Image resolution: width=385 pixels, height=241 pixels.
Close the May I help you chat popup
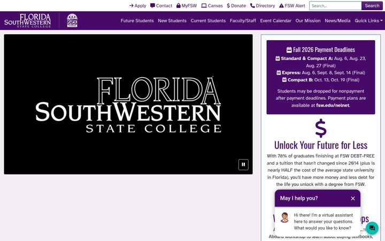(353, 199)
